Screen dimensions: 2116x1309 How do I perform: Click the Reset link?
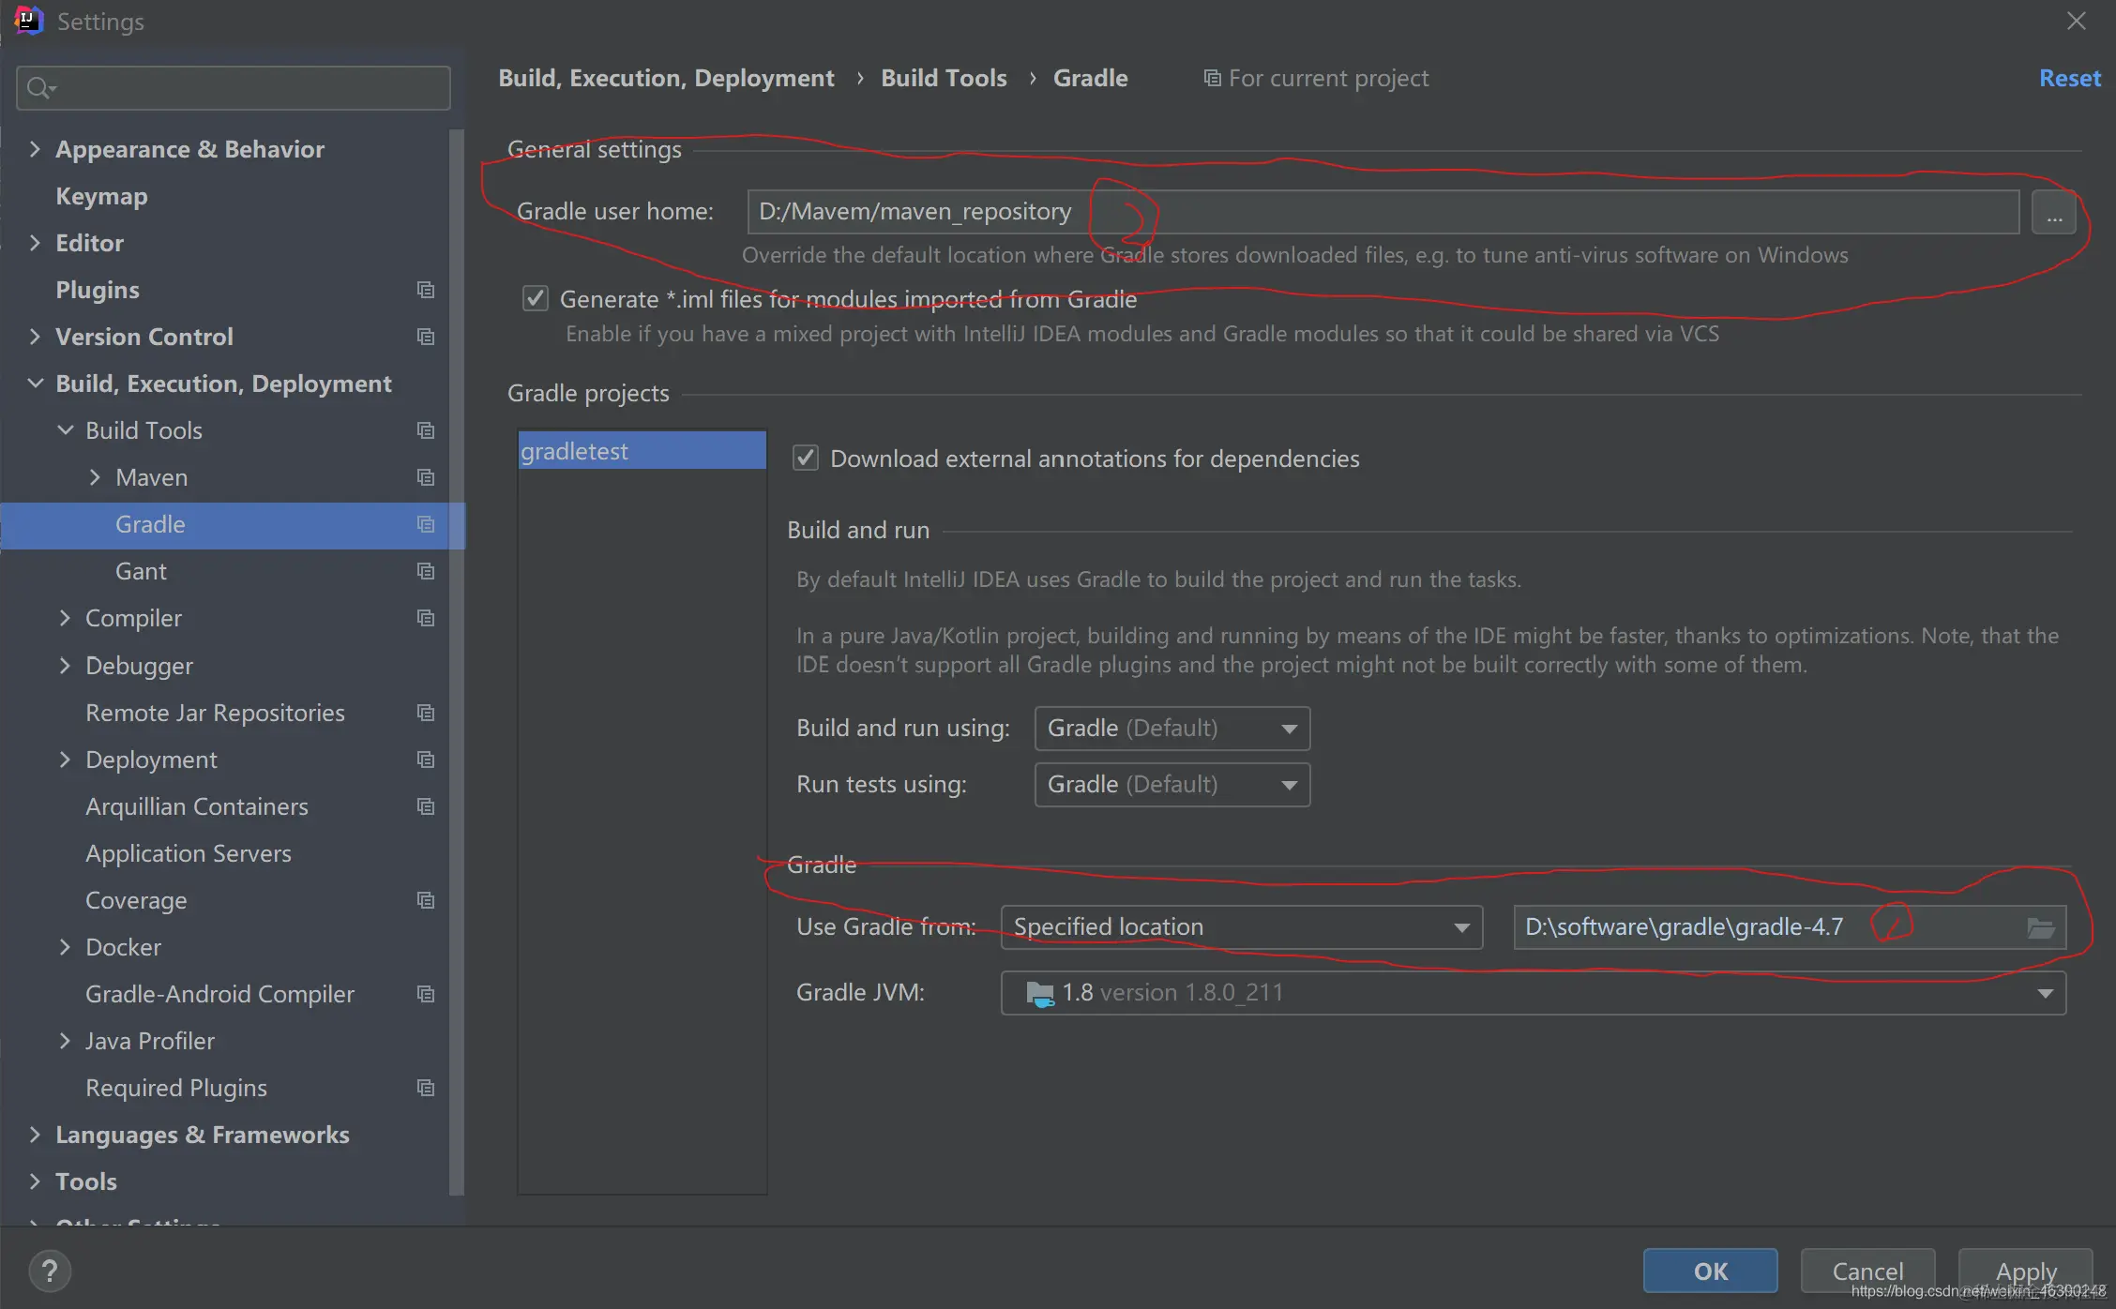[2069, 78]
